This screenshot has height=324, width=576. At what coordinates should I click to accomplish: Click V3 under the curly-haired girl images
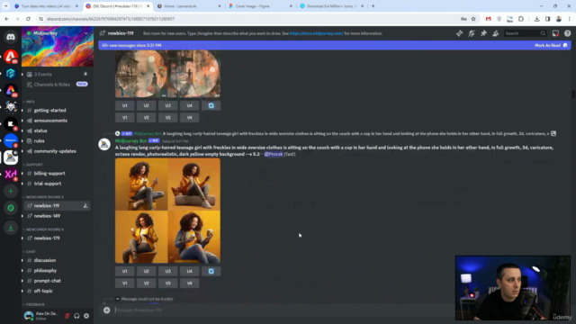[168, 283]
